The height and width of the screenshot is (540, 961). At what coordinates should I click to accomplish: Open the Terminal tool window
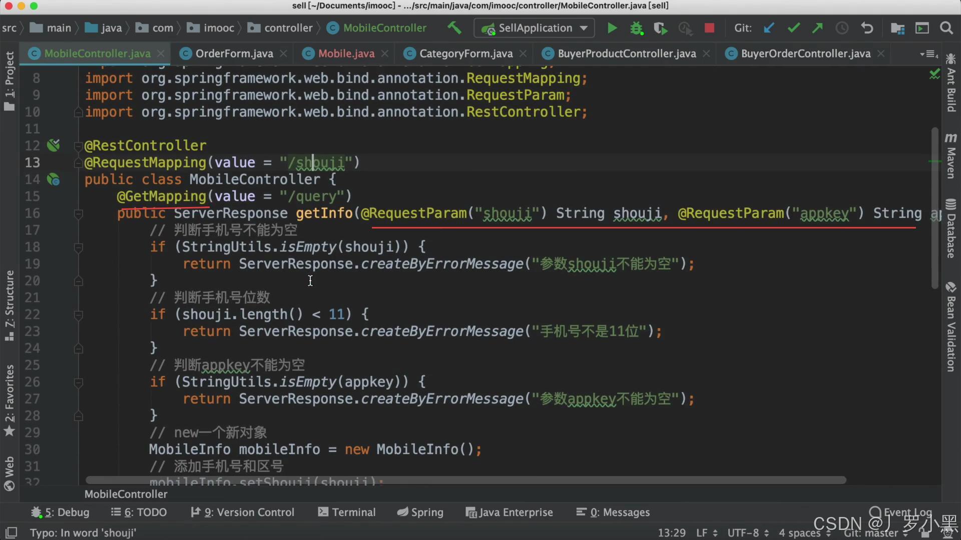point(346,512)
